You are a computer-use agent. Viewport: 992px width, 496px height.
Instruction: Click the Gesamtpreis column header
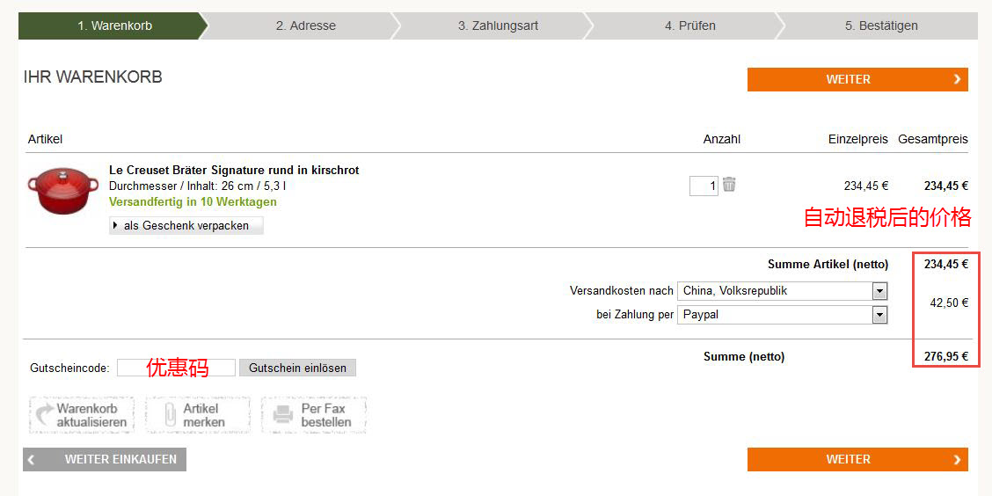[x=933, y=139]
